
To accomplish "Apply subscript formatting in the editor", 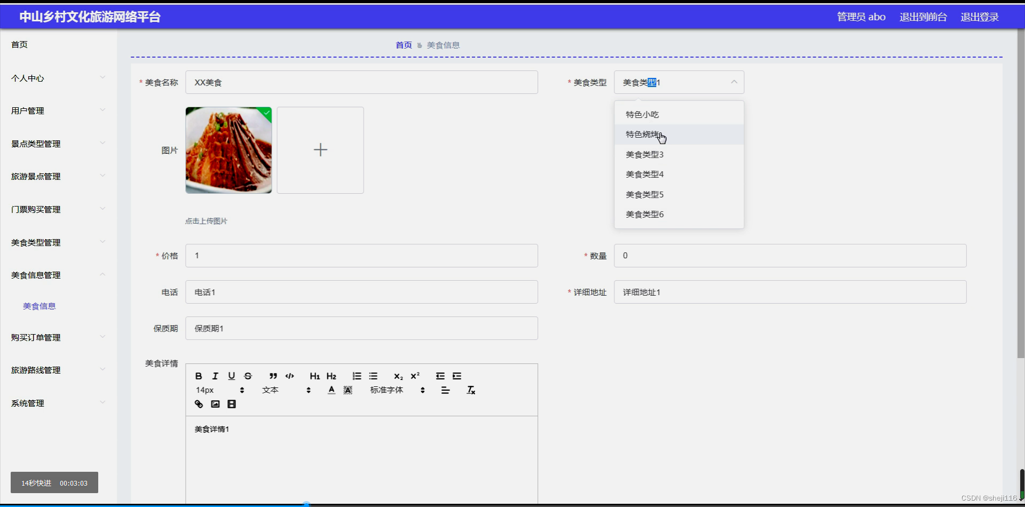I will [398, 376].
